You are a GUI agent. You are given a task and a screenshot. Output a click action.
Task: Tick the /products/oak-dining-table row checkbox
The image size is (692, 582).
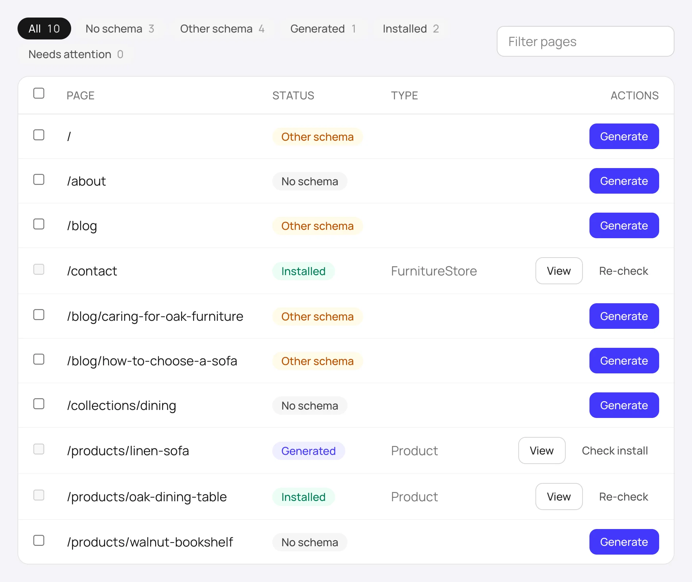tap(39, 495)
